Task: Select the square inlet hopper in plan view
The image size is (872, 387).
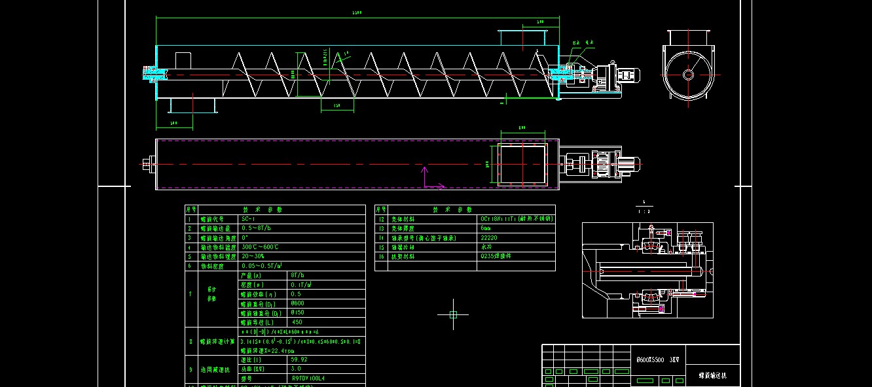Action: tap(522, 164)
